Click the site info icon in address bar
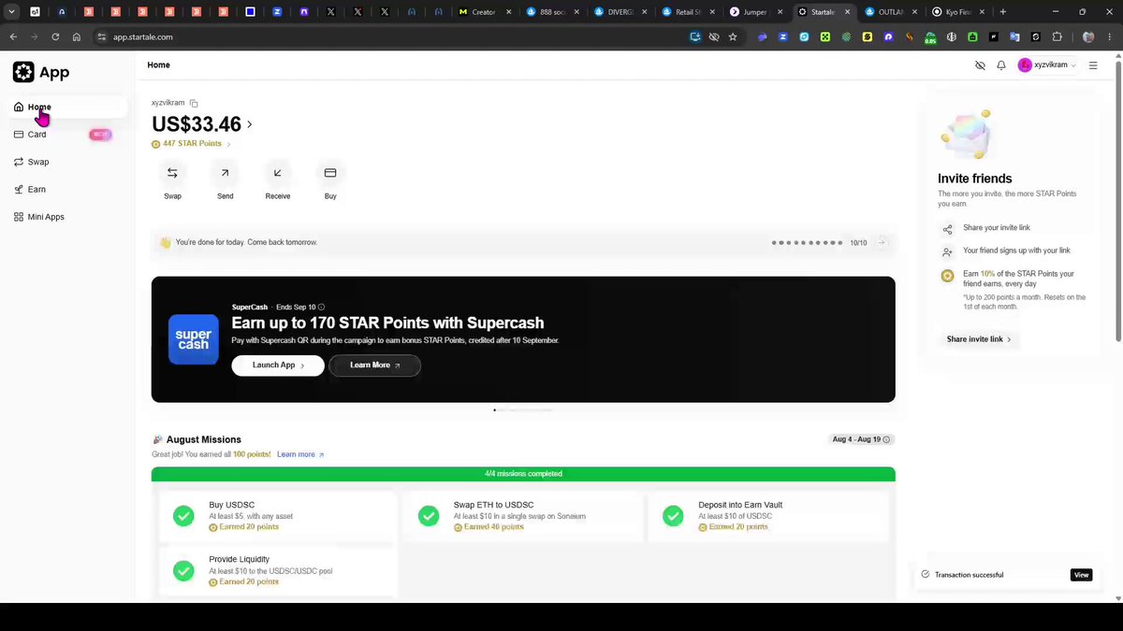The image size is (1123, 631). pos(102,36)
